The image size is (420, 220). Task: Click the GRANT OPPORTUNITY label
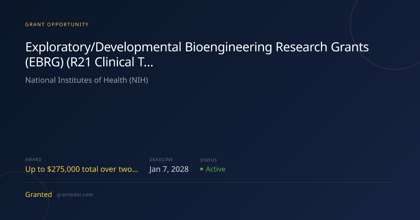click(57, 24)
